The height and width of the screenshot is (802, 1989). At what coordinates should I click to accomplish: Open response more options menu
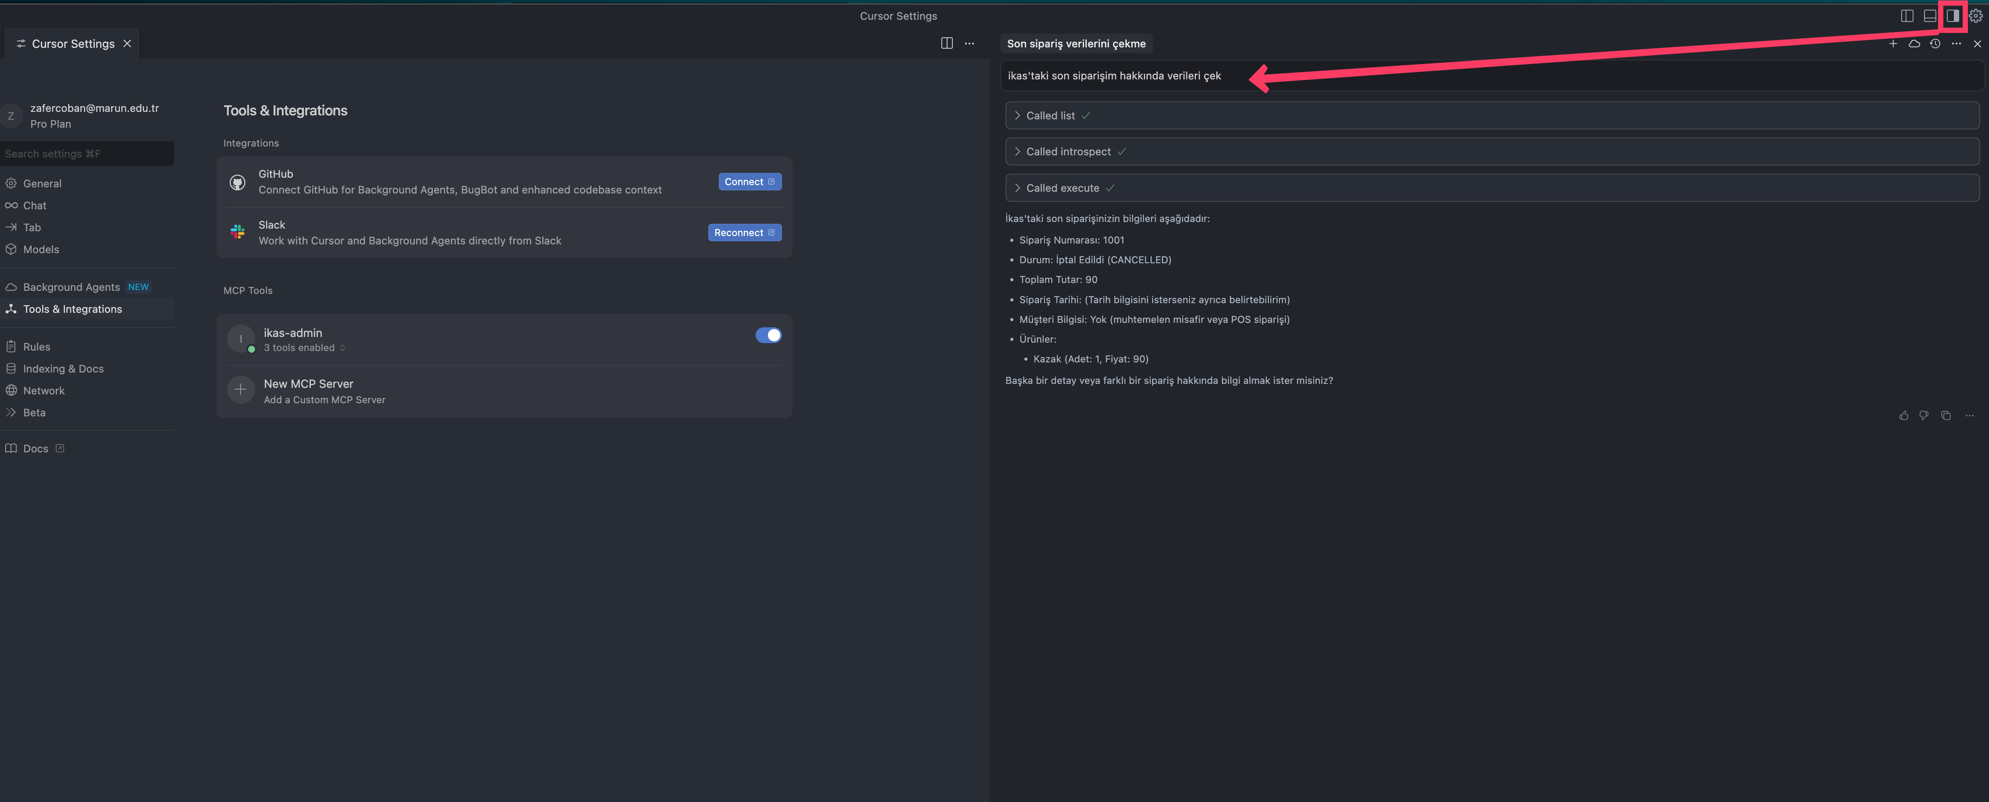pos(1969,415)
